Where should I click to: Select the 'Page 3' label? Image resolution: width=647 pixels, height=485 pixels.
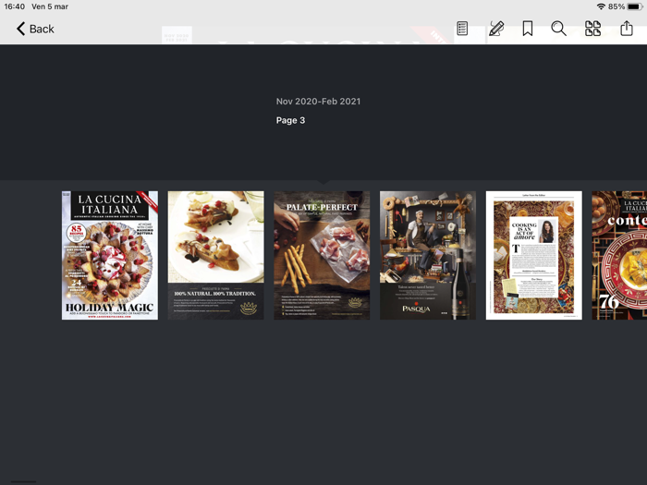[x=290, y=120]
